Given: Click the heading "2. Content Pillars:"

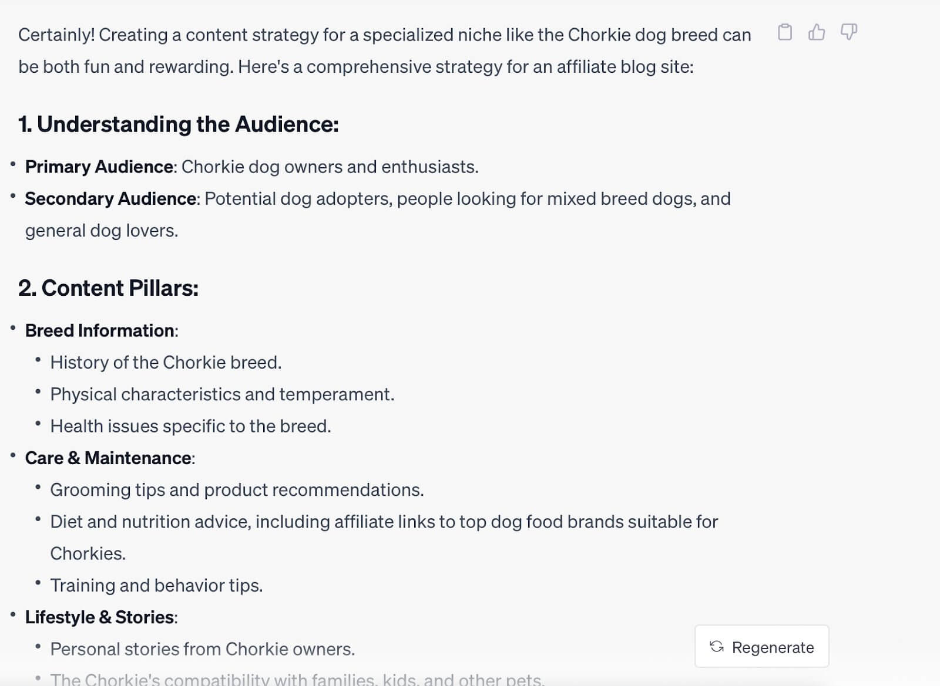Looking at the screenshot, I should point(109,288).
